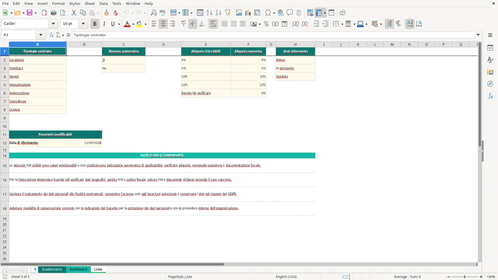Click the Cut scissors icon
The image size is (498, 280).
[x=74, y=12]
